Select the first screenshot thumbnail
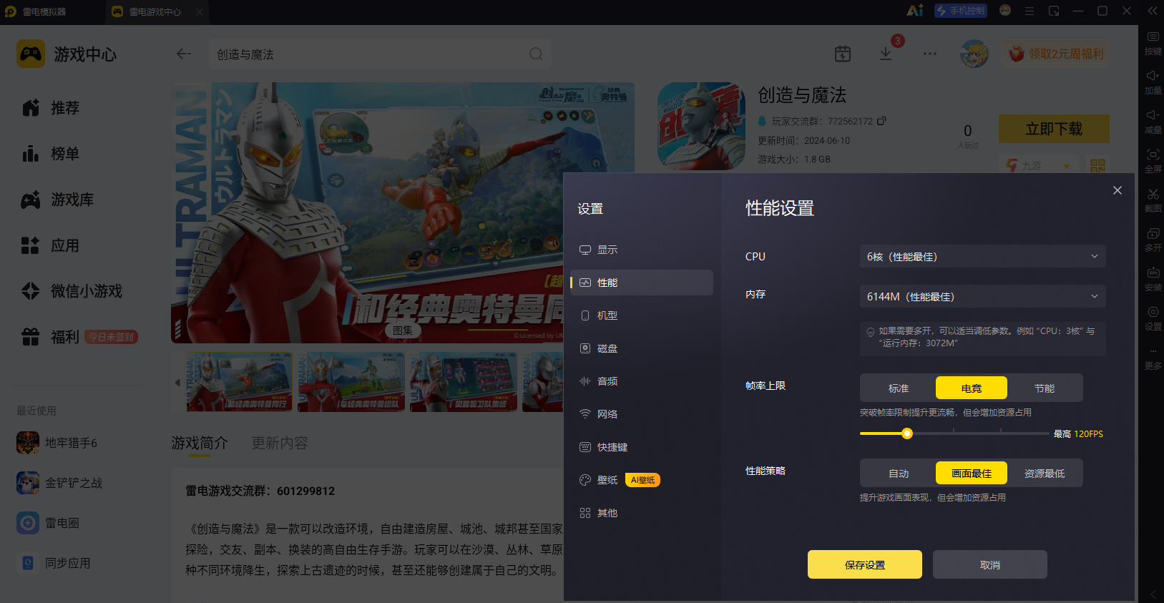The width and height of the screenshot is (1164, 603). coord(240,382)
